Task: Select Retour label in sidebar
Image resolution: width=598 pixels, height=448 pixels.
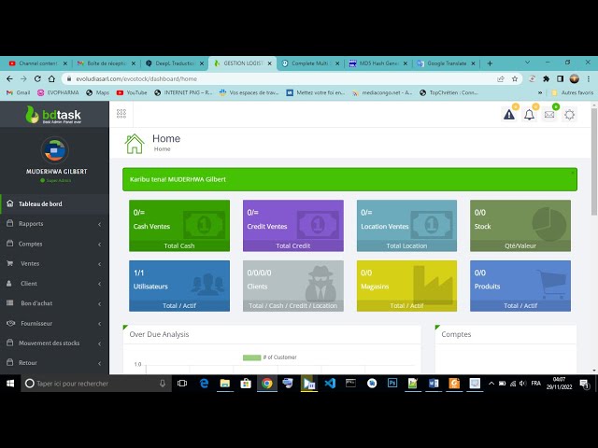Action: [28, 363]
